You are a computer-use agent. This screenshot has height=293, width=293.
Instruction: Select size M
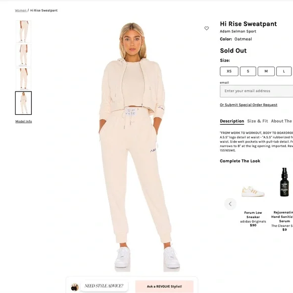pyautogui.click(x=266, y=71)
